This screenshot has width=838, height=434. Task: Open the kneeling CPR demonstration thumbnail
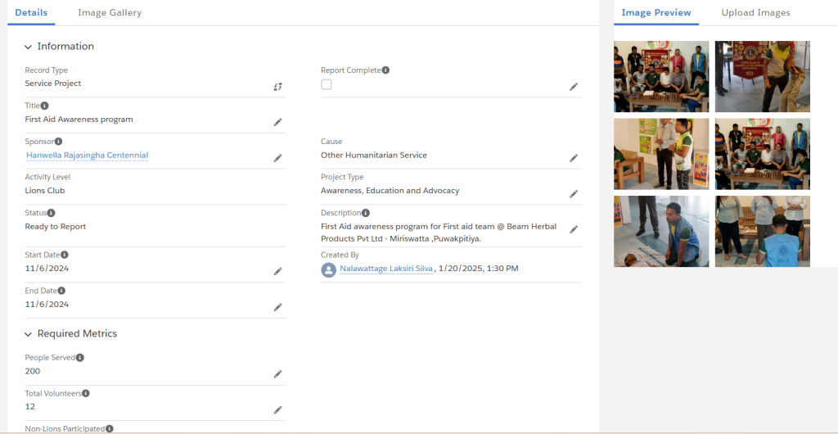(661, 232)
